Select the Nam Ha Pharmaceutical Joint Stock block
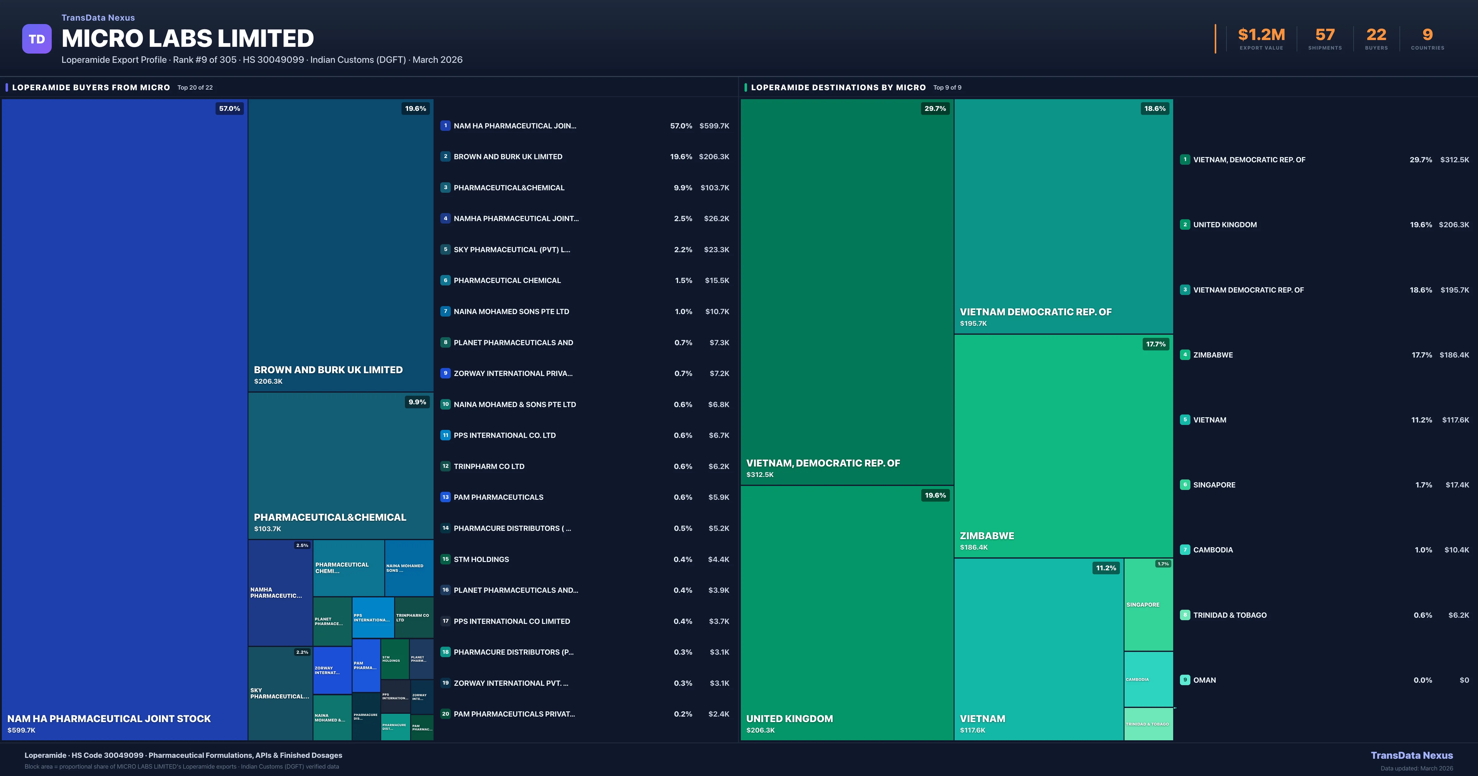Image resolution: width=1478 pixels, height=776 pixels. 124,419
